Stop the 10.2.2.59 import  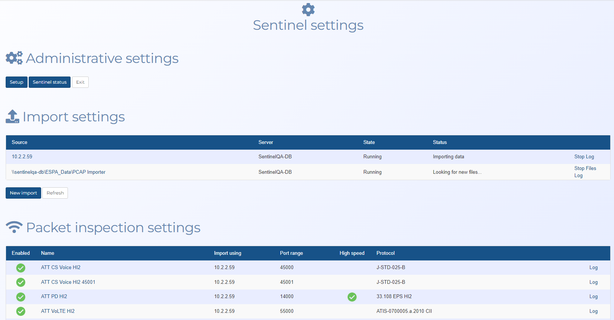click(x=579, y=157)
